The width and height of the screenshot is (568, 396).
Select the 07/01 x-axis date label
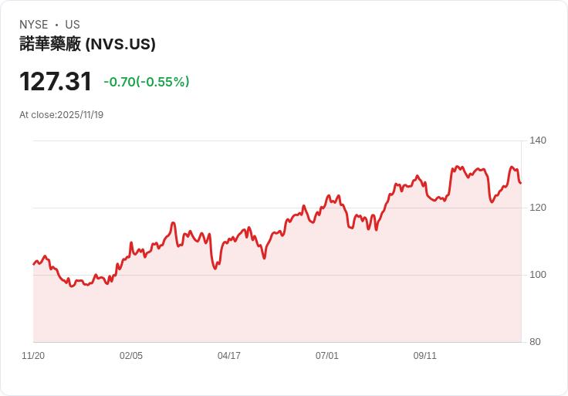pyautogui.click(x=326, y=356)
